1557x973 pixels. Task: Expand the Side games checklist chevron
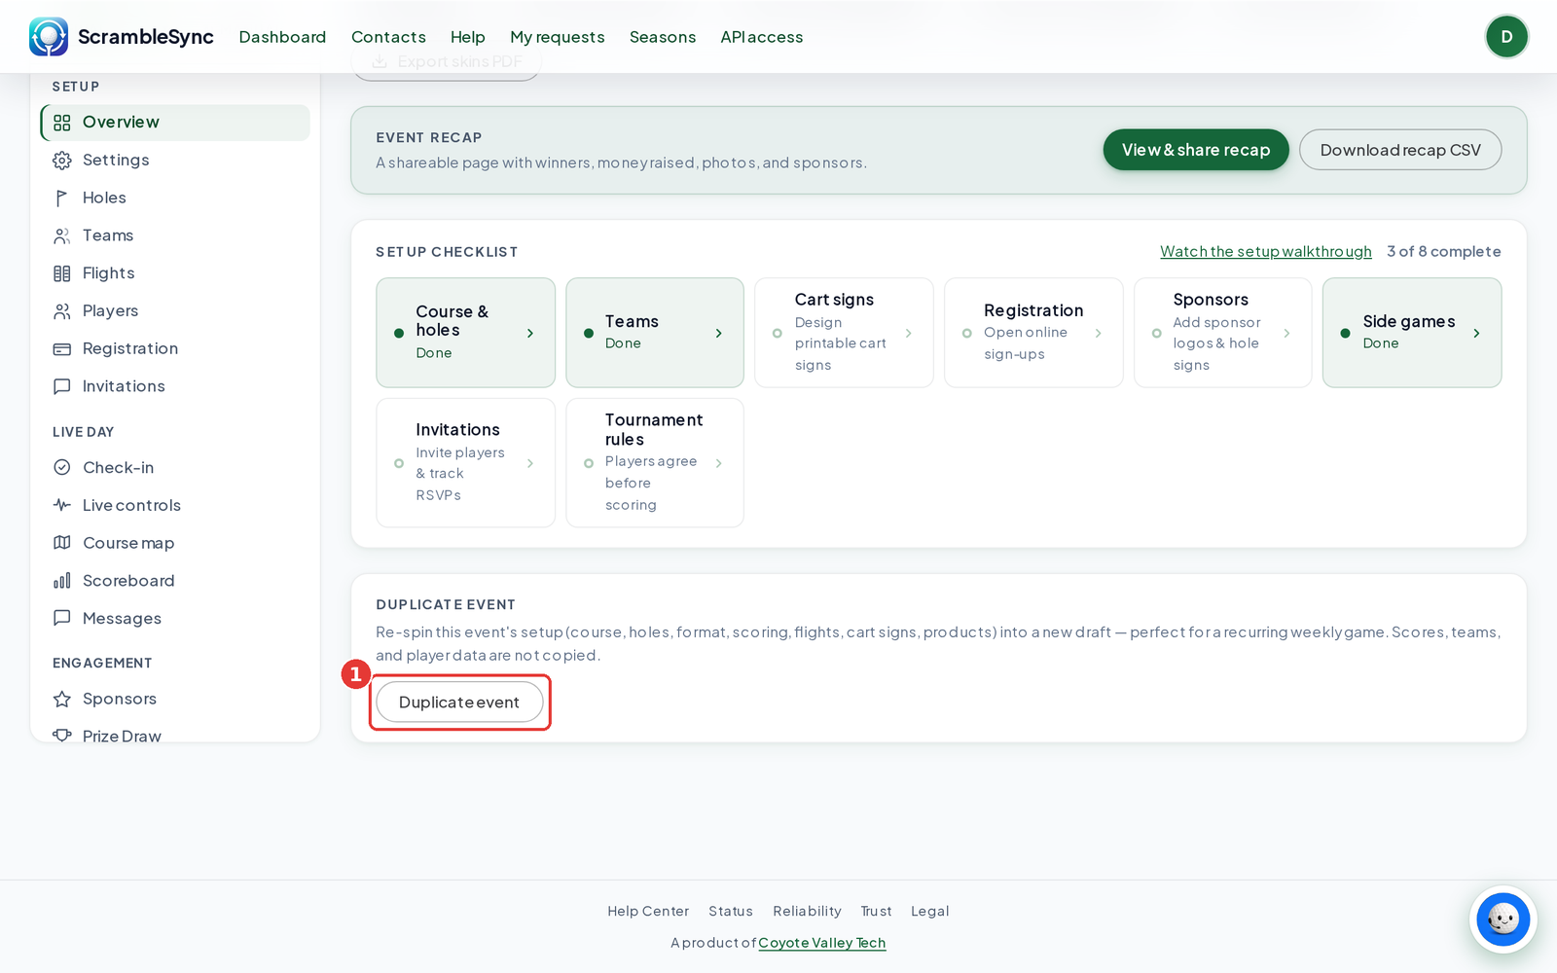(1477, 333)
